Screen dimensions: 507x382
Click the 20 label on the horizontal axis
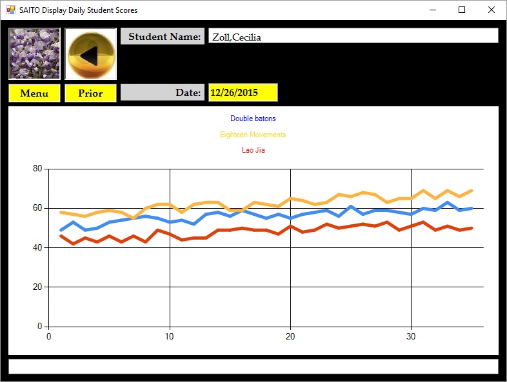coord(290,336)
